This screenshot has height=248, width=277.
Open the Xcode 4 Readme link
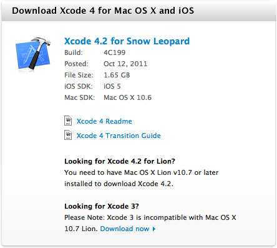[104, 121]
